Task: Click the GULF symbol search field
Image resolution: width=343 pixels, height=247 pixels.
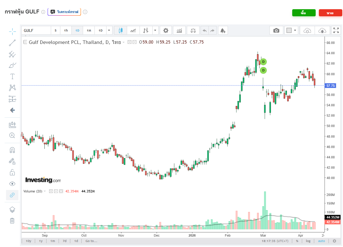Action: coord(36,30)
